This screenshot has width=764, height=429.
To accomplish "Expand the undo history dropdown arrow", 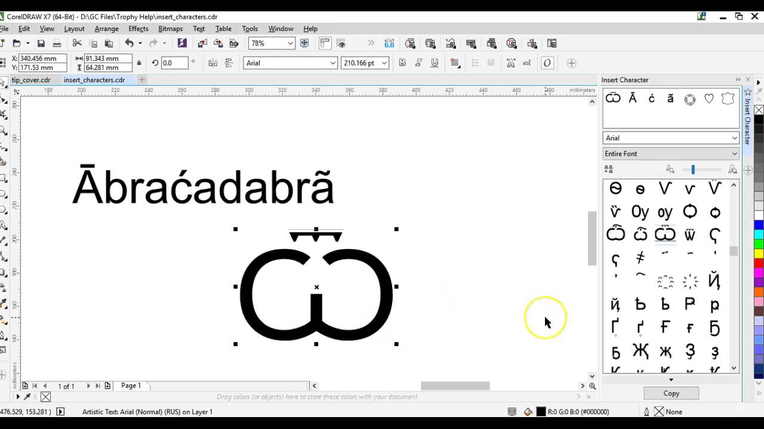I will (140, 43).
